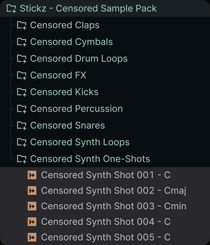Click audio icon of Synth Shot 005
The height and width of the screenshot is (245, 210).
(32, 237)
